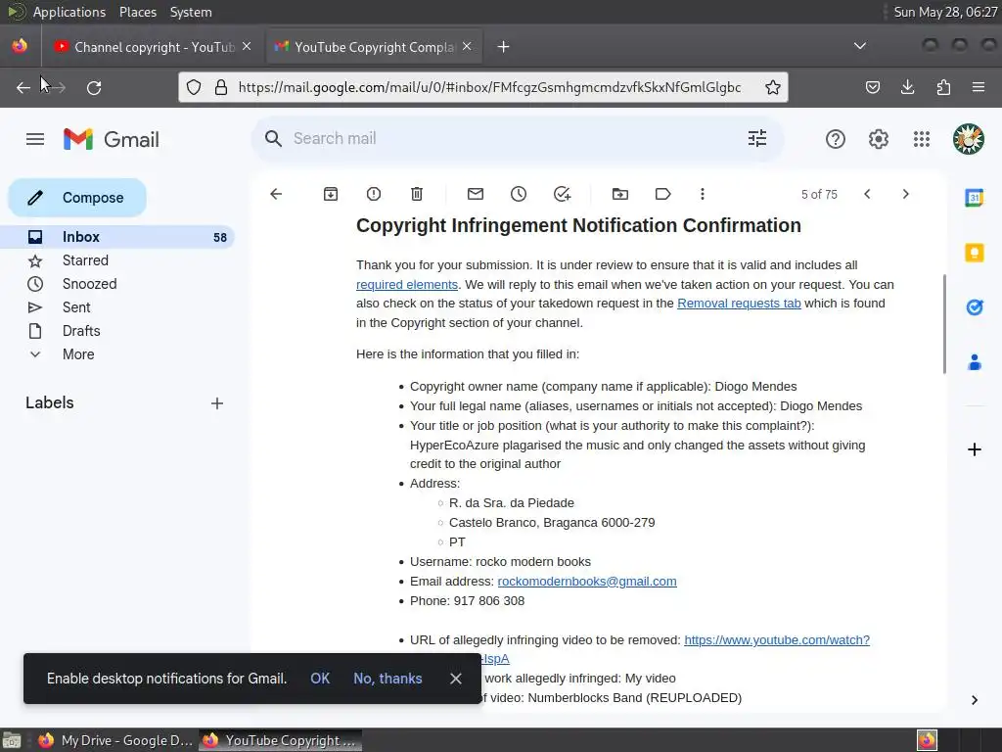Open the infringing video YouTube URL
This screenshot has height=752, width=1002.
[776, 640]
